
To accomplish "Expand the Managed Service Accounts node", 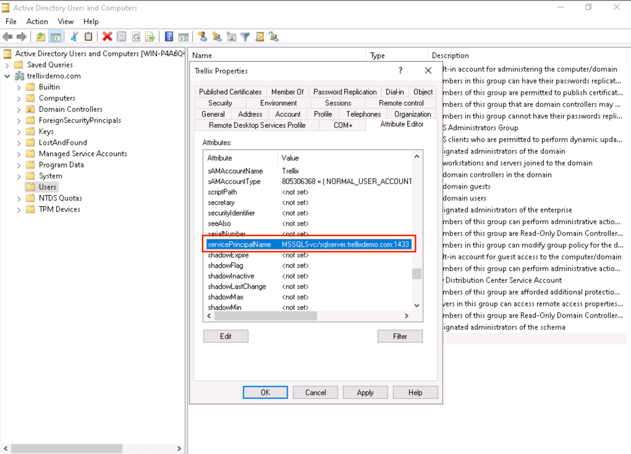I will pos(19,154).
